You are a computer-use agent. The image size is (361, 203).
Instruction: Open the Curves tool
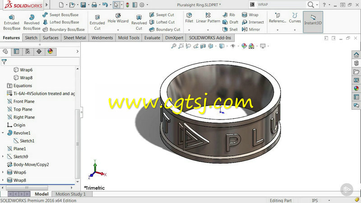(295, 18)
